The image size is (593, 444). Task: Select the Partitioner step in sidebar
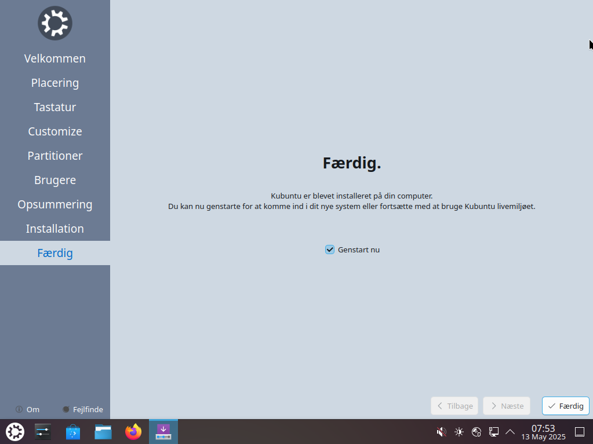pos(55,156)
